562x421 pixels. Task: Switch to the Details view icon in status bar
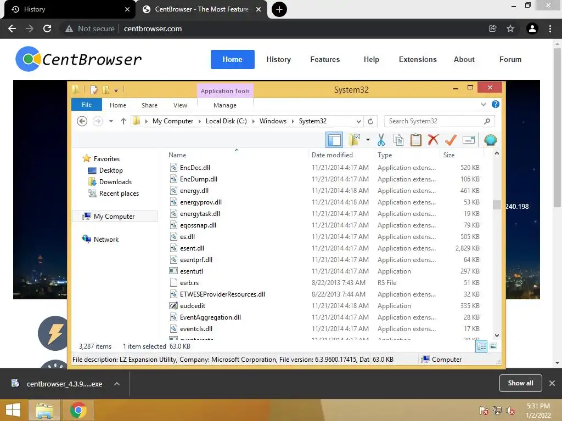point(481,346)
